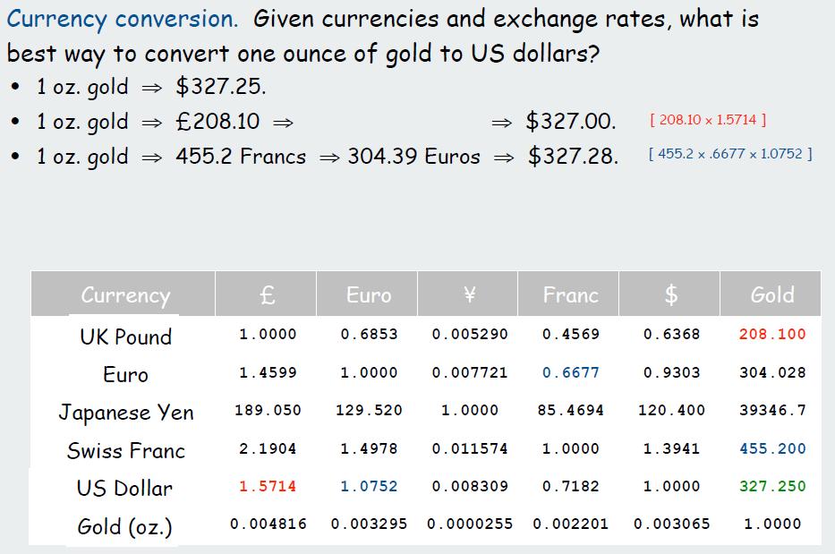Click the ¥ column header
Viewport: 835px width, 554px height.
pos(467,294)
